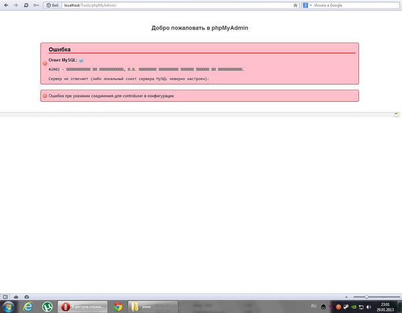Click 'Добро пожаловать в phpMyAdmin' heading
The image size is (402, 313).
pyautogui.click(x=200, y=28)
